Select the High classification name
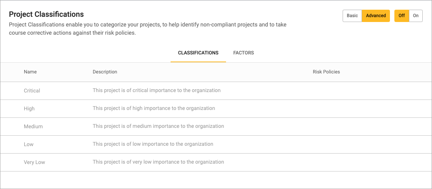 [29, 108]
